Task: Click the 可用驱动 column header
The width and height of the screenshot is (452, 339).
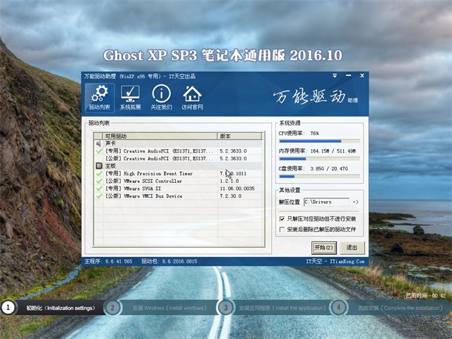Action: (x=160, y=136)
